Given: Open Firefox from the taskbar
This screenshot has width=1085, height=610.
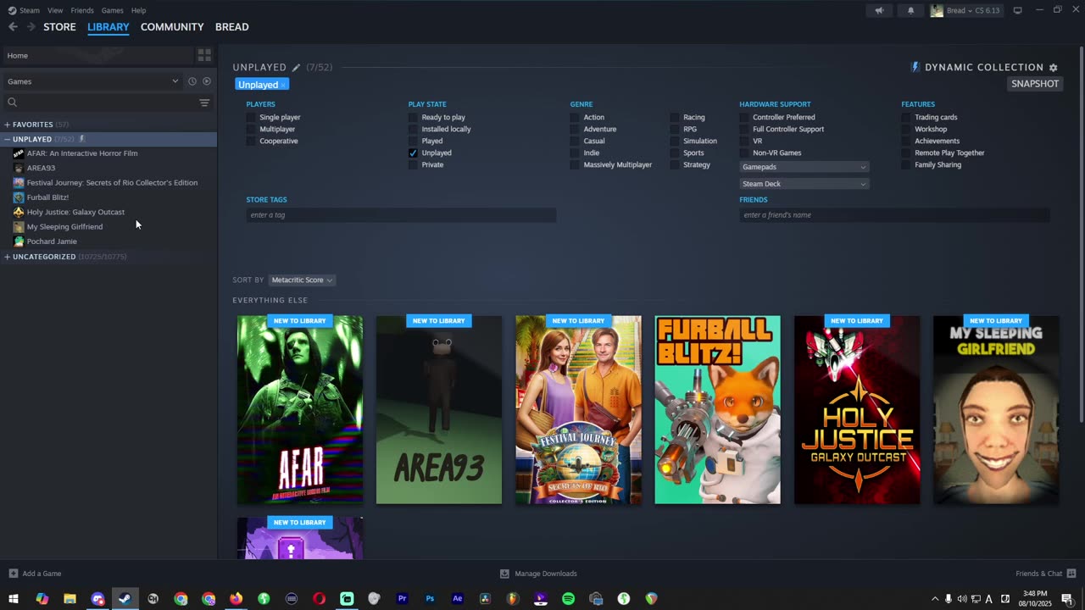Looking at the screenshot, I should (236, 599).
